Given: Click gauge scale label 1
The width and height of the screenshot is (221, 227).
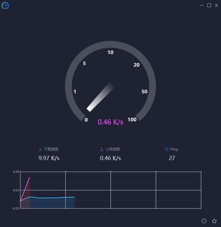Looking at the screenshot, I should click(x=75, y=92).
